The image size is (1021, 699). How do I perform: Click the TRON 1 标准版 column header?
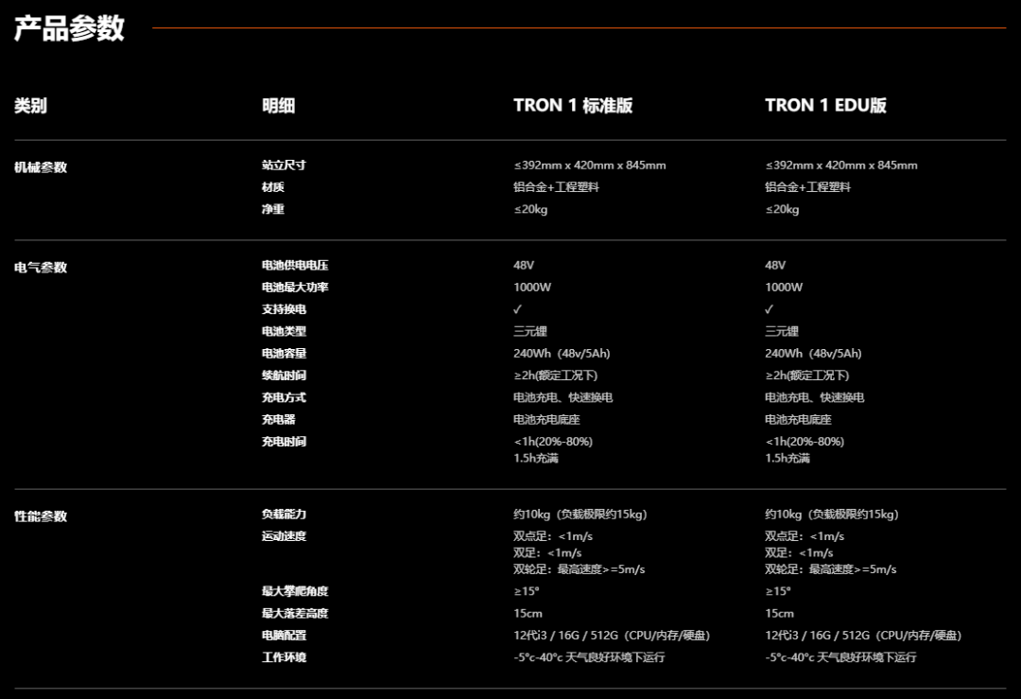(573, 106)
